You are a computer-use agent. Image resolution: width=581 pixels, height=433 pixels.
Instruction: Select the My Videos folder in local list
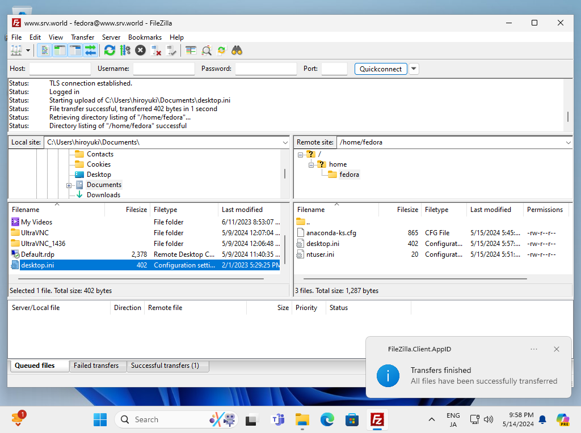tap(36, 222)
